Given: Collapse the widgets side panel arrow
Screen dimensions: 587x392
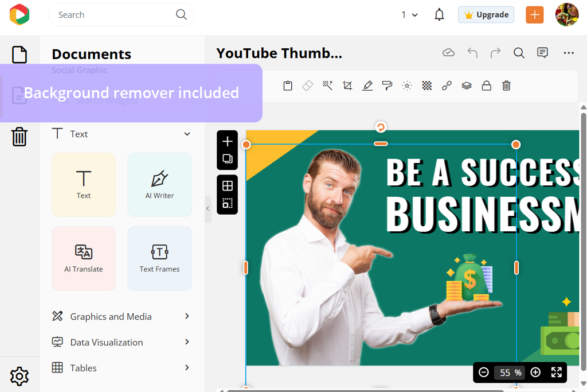Looking at the screenshot, I should tap(208, 209).
